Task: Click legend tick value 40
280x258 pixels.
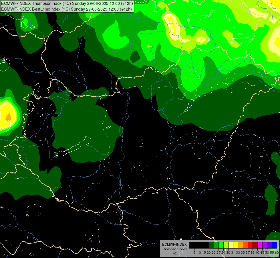Action: (x=257, y=253)
